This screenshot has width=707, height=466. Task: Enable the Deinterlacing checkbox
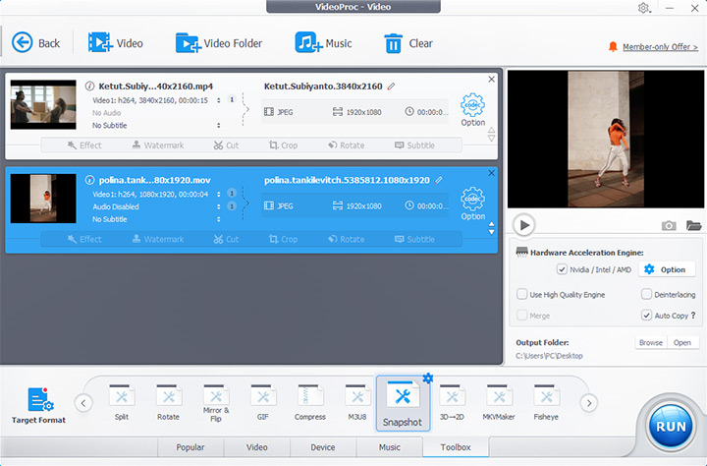pyautogui.click(x=646, y=294)
